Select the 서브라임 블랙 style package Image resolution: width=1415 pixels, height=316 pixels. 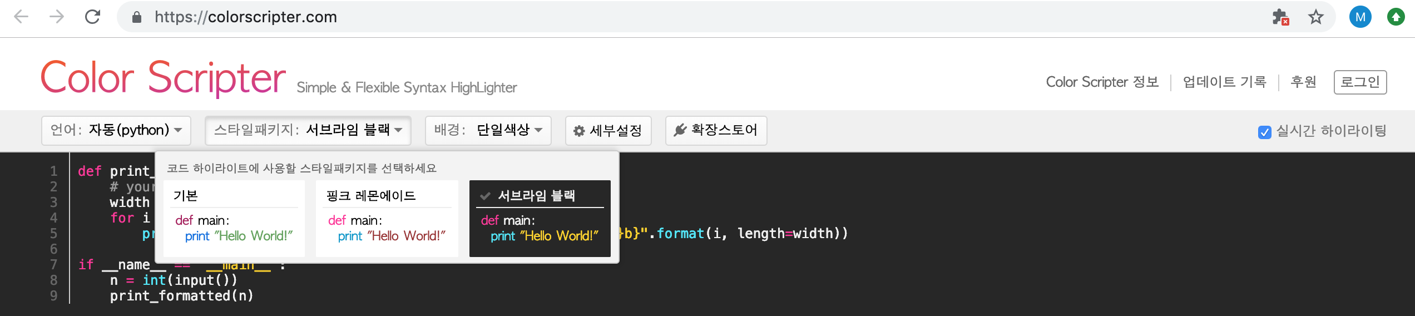coord(540,218)
